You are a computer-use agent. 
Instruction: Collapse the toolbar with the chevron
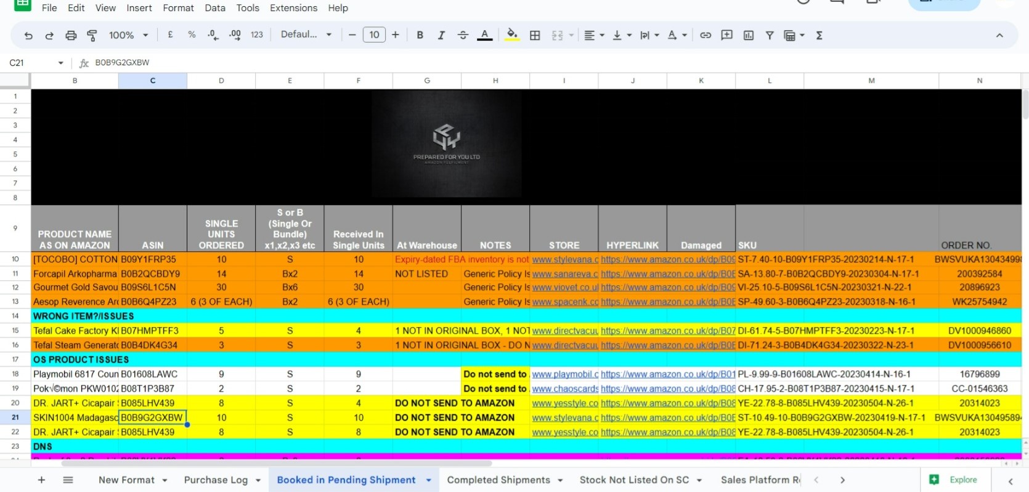tap(999, 36)
